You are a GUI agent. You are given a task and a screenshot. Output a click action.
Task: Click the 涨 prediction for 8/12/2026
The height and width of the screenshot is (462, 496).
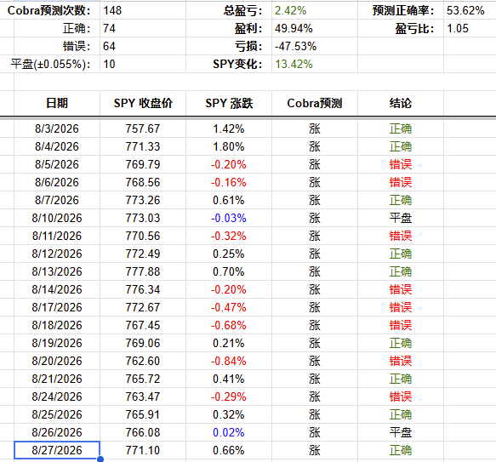315,254
